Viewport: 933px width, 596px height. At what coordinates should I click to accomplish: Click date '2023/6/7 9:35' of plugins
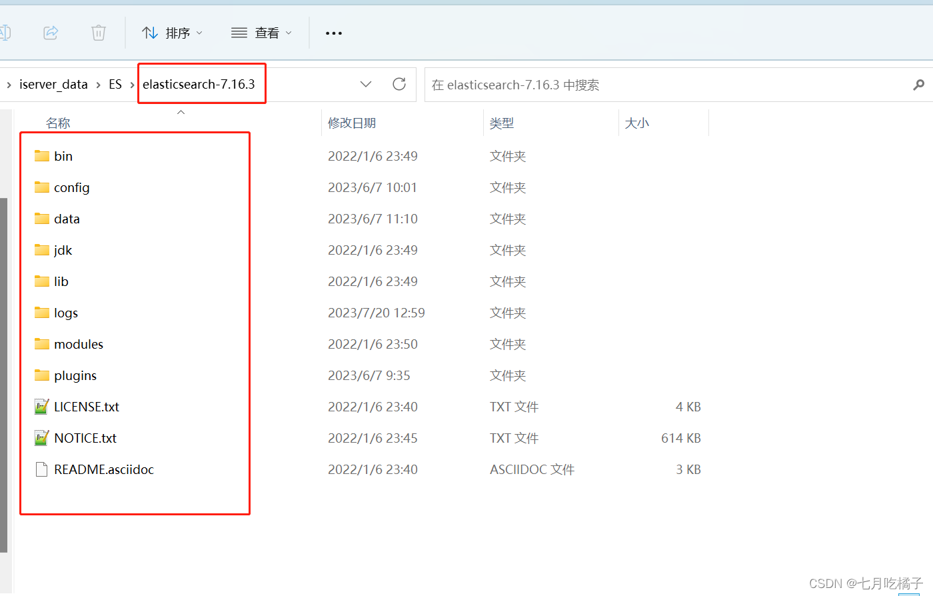tap(369, 375)
